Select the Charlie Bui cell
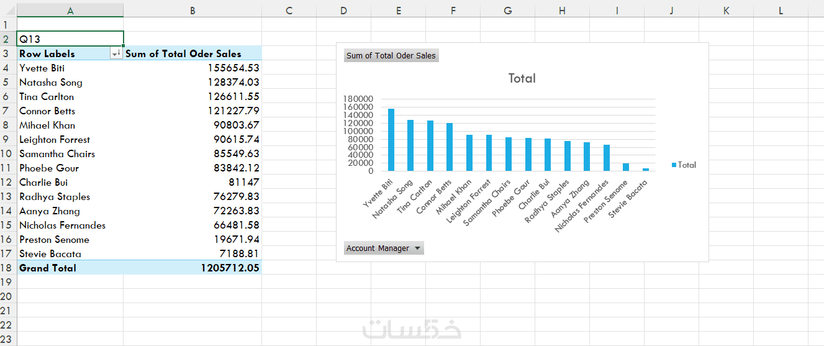Screen dimensions: 824x346 pyautogui.click(x=70, y=182)
